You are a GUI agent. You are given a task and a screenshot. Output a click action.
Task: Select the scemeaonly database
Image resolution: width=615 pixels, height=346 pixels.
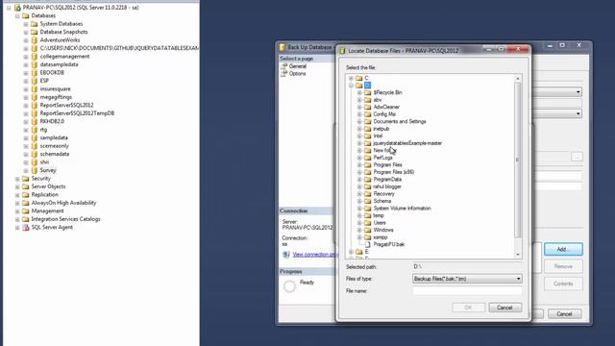click(x=54, y=146)
